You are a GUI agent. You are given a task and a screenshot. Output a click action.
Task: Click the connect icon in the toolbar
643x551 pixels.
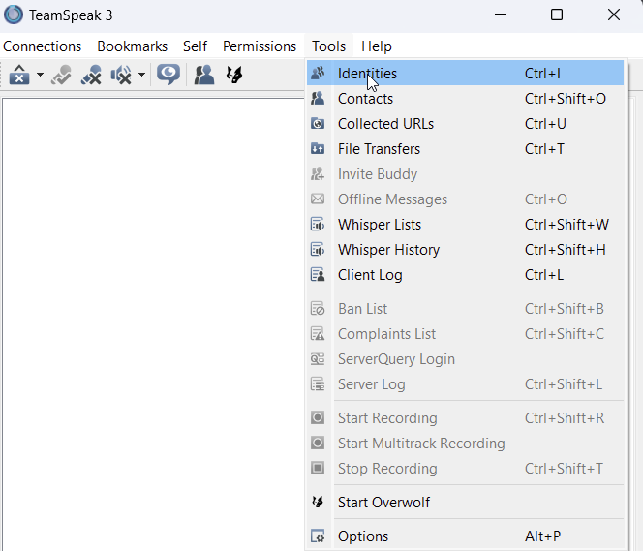[19, 75]
